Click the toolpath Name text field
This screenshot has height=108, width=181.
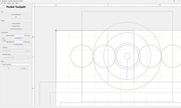(x=16, y=64)
